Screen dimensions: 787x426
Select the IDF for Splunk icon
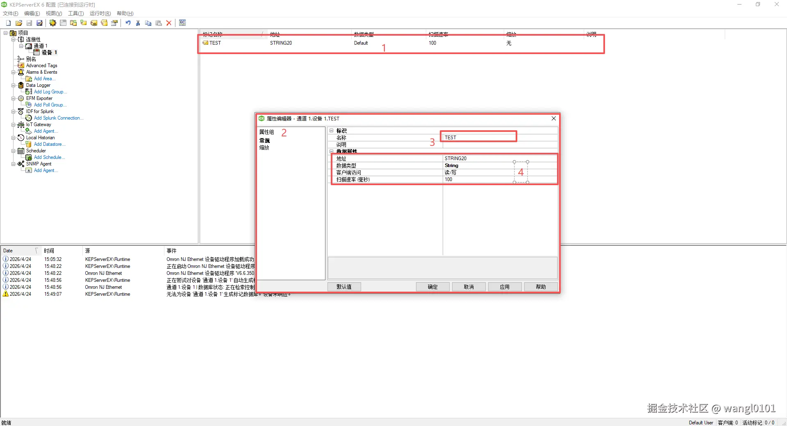coord(21,111)
